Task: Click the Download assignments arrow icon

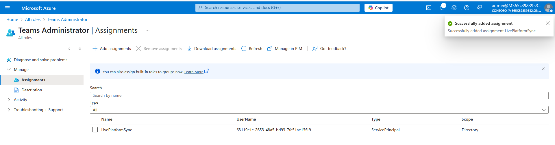Action: pyautogui.click(x=189, y=49)
